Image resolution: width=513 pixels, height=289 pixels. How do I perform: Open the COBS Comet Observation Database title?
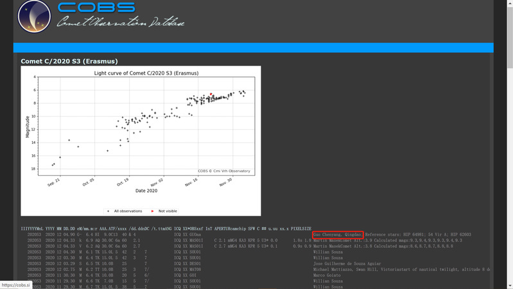coord(121,16)
